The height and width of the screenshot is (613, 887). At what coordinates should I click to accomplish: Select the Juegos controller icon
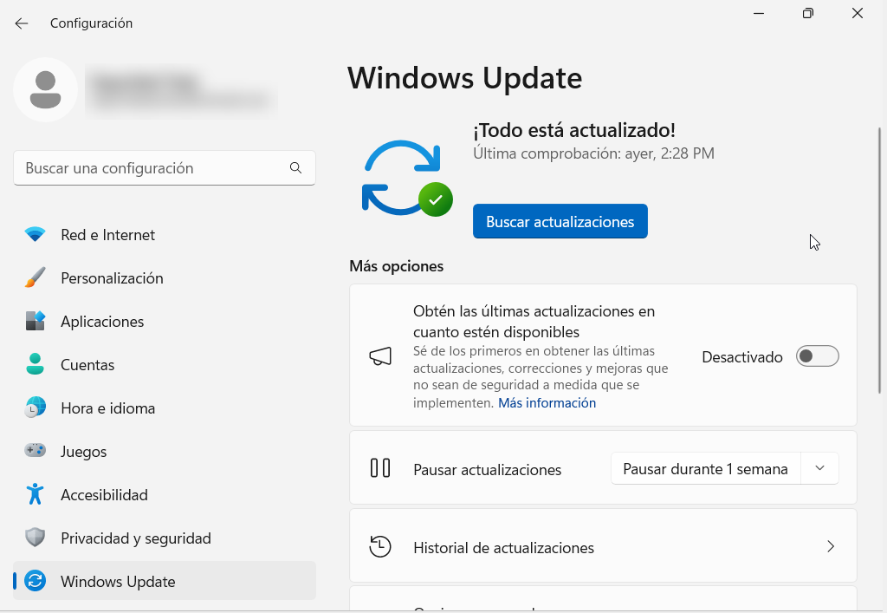(35, 451)
